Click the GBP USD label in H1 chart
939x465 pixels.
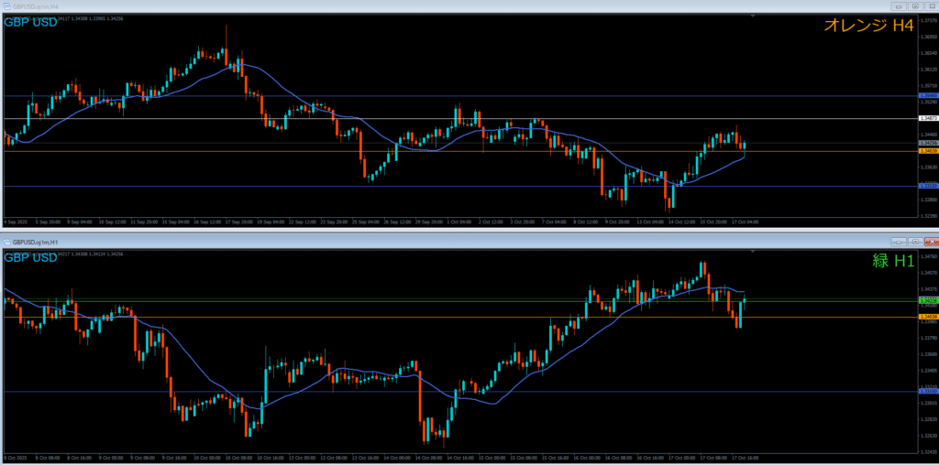point(30,258)
